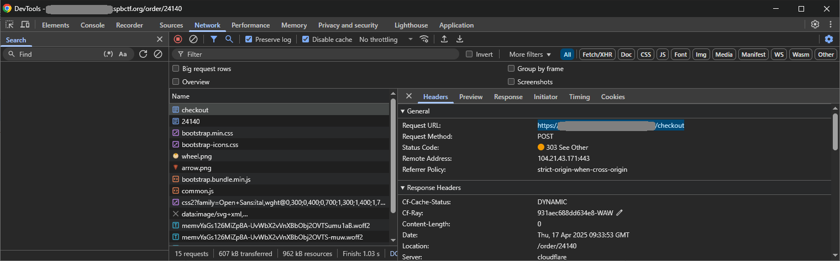Toggle the device toolbar icon
840x261 pixels.
pos(25,25)
